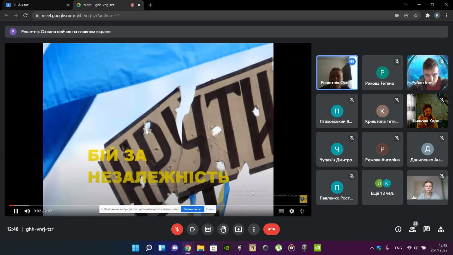453x255 pixels.
Task: Toggle the camera button in Meet
Action: [193, 229]
